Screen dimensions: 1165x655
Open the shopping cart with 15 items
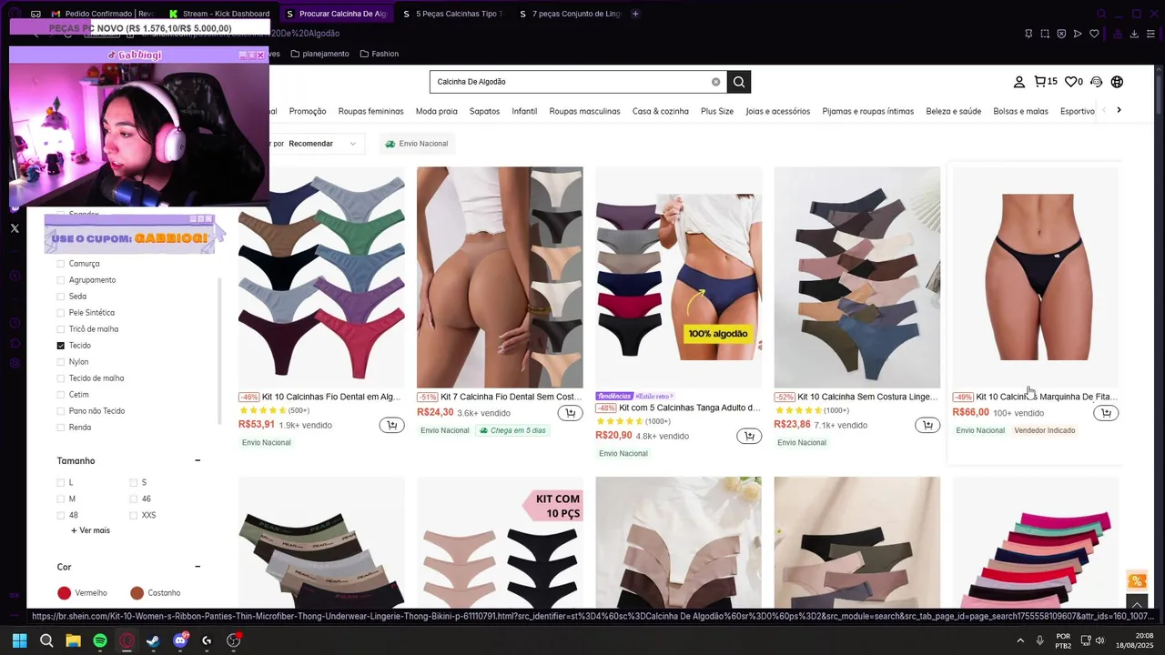[1046, 82]
